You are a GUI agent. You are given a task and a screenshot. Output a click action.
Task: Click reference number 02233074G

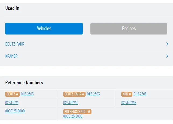tap(129, 103)
